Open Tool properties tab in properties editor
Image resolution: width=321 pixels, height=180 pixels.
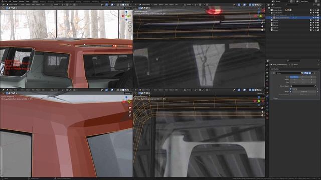267,65
